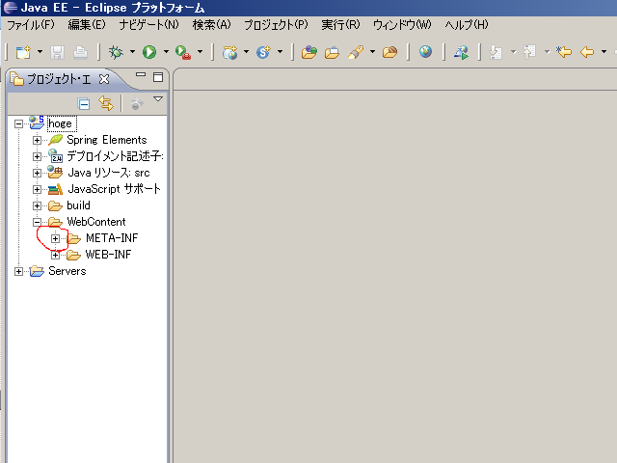Image resolution: width=617 pixels, height=463 pixels.
Task: Select the hoge project
Action: (60, 123)
